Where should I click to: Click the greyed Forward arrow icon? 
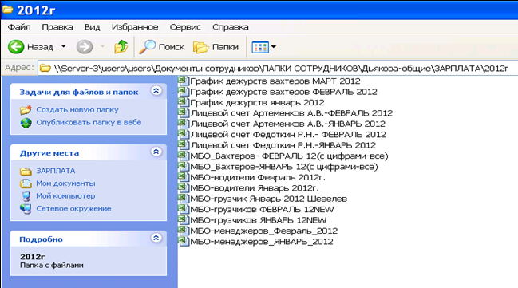pyautogui.click(x=85, y=47)
